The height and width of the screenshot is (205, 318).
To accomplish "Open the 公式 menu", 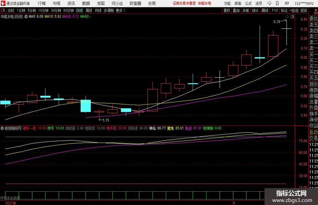I will tap(248, 3).
